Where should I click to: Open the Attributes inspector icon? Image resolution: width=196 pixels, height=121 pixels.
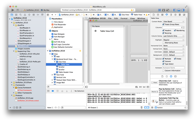167,15
